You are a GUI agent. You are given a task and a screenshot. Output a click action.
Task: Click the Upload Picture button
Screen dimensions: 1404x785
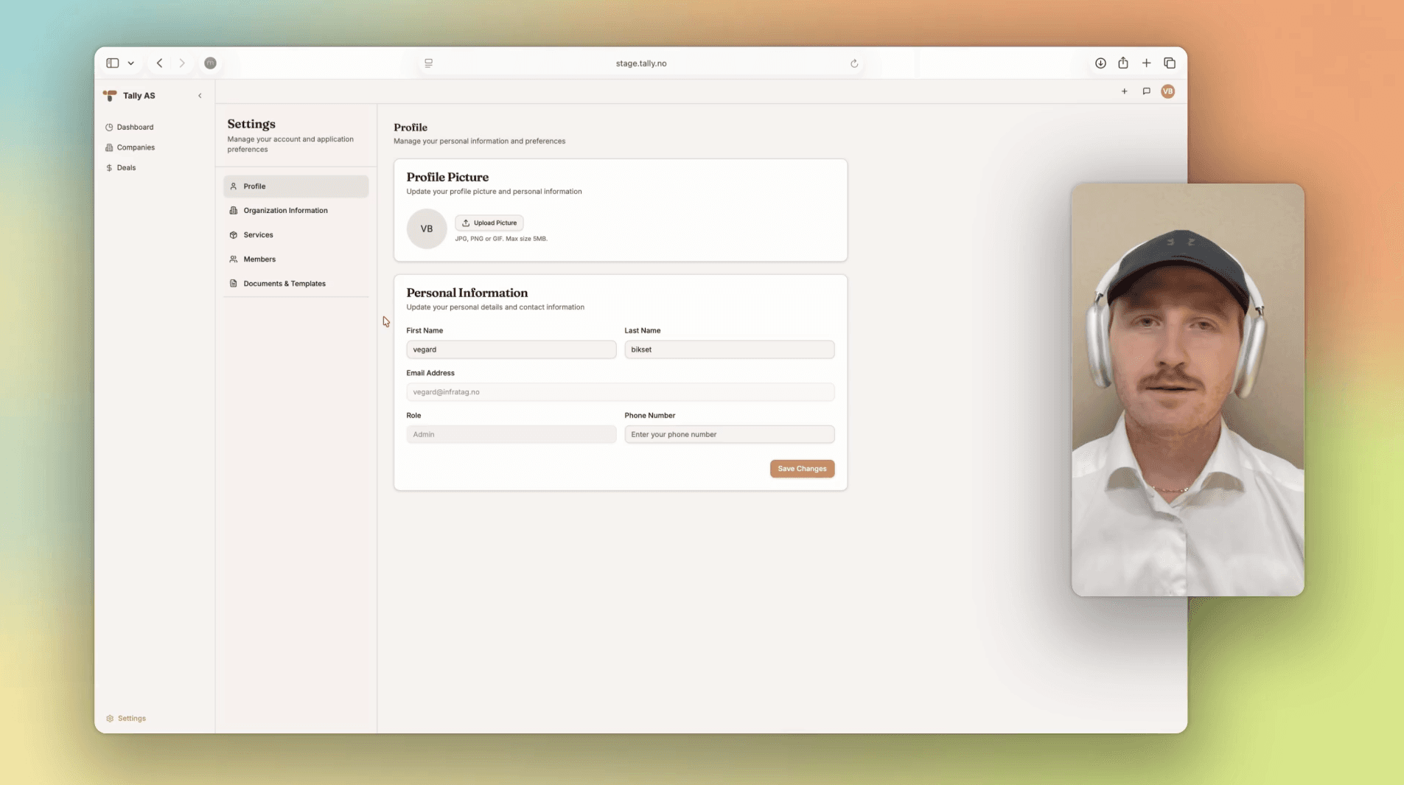click(x=489, y=223)
